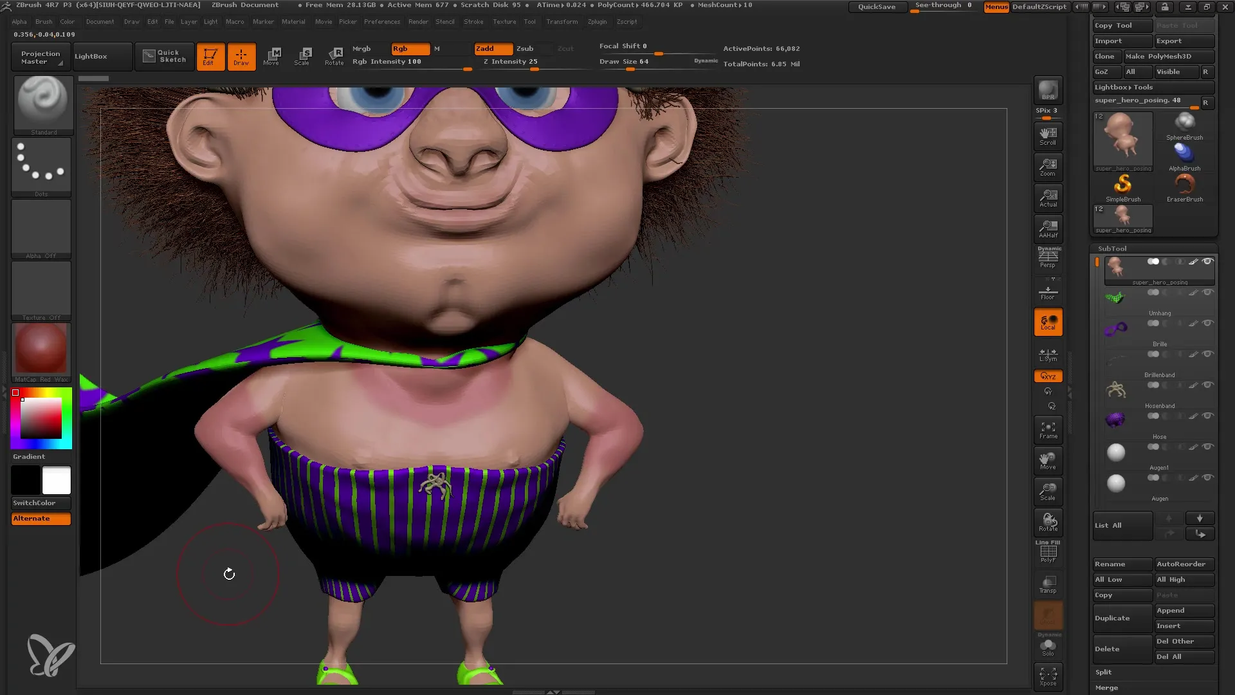Image resolution: width=1235 pixels, height=695 pixels.
Task: Select the Rotate tool in toolbar
Action: click(334, 55)
